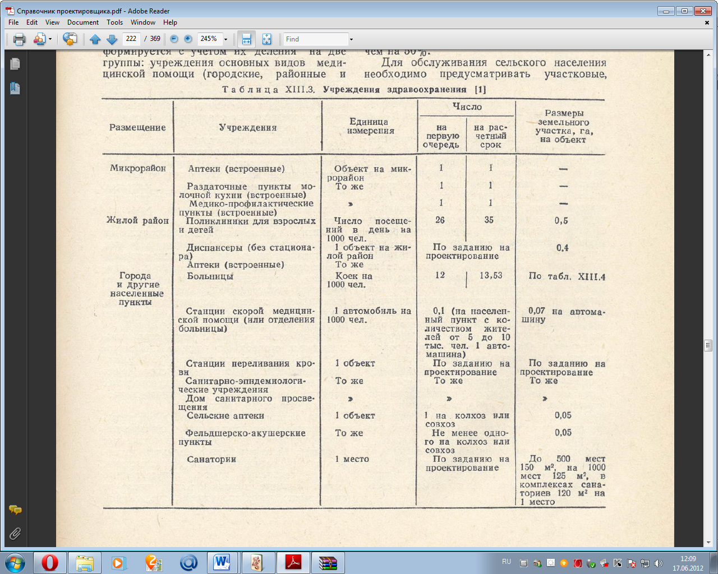
Task: Click the 'Размещение' column header
Action: pos(137,127)
